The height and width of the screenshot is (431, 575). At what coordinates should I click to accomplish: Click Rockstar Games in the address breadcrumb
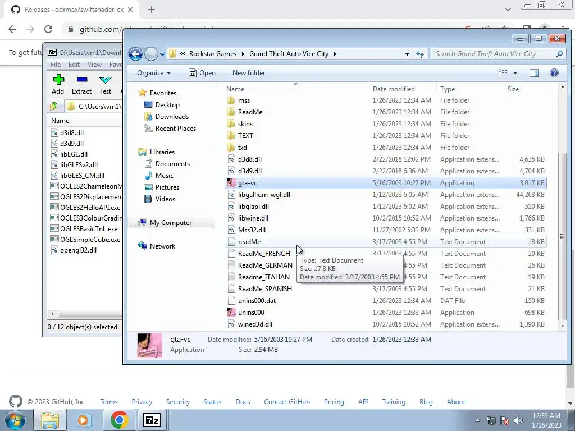pos(213,54)
